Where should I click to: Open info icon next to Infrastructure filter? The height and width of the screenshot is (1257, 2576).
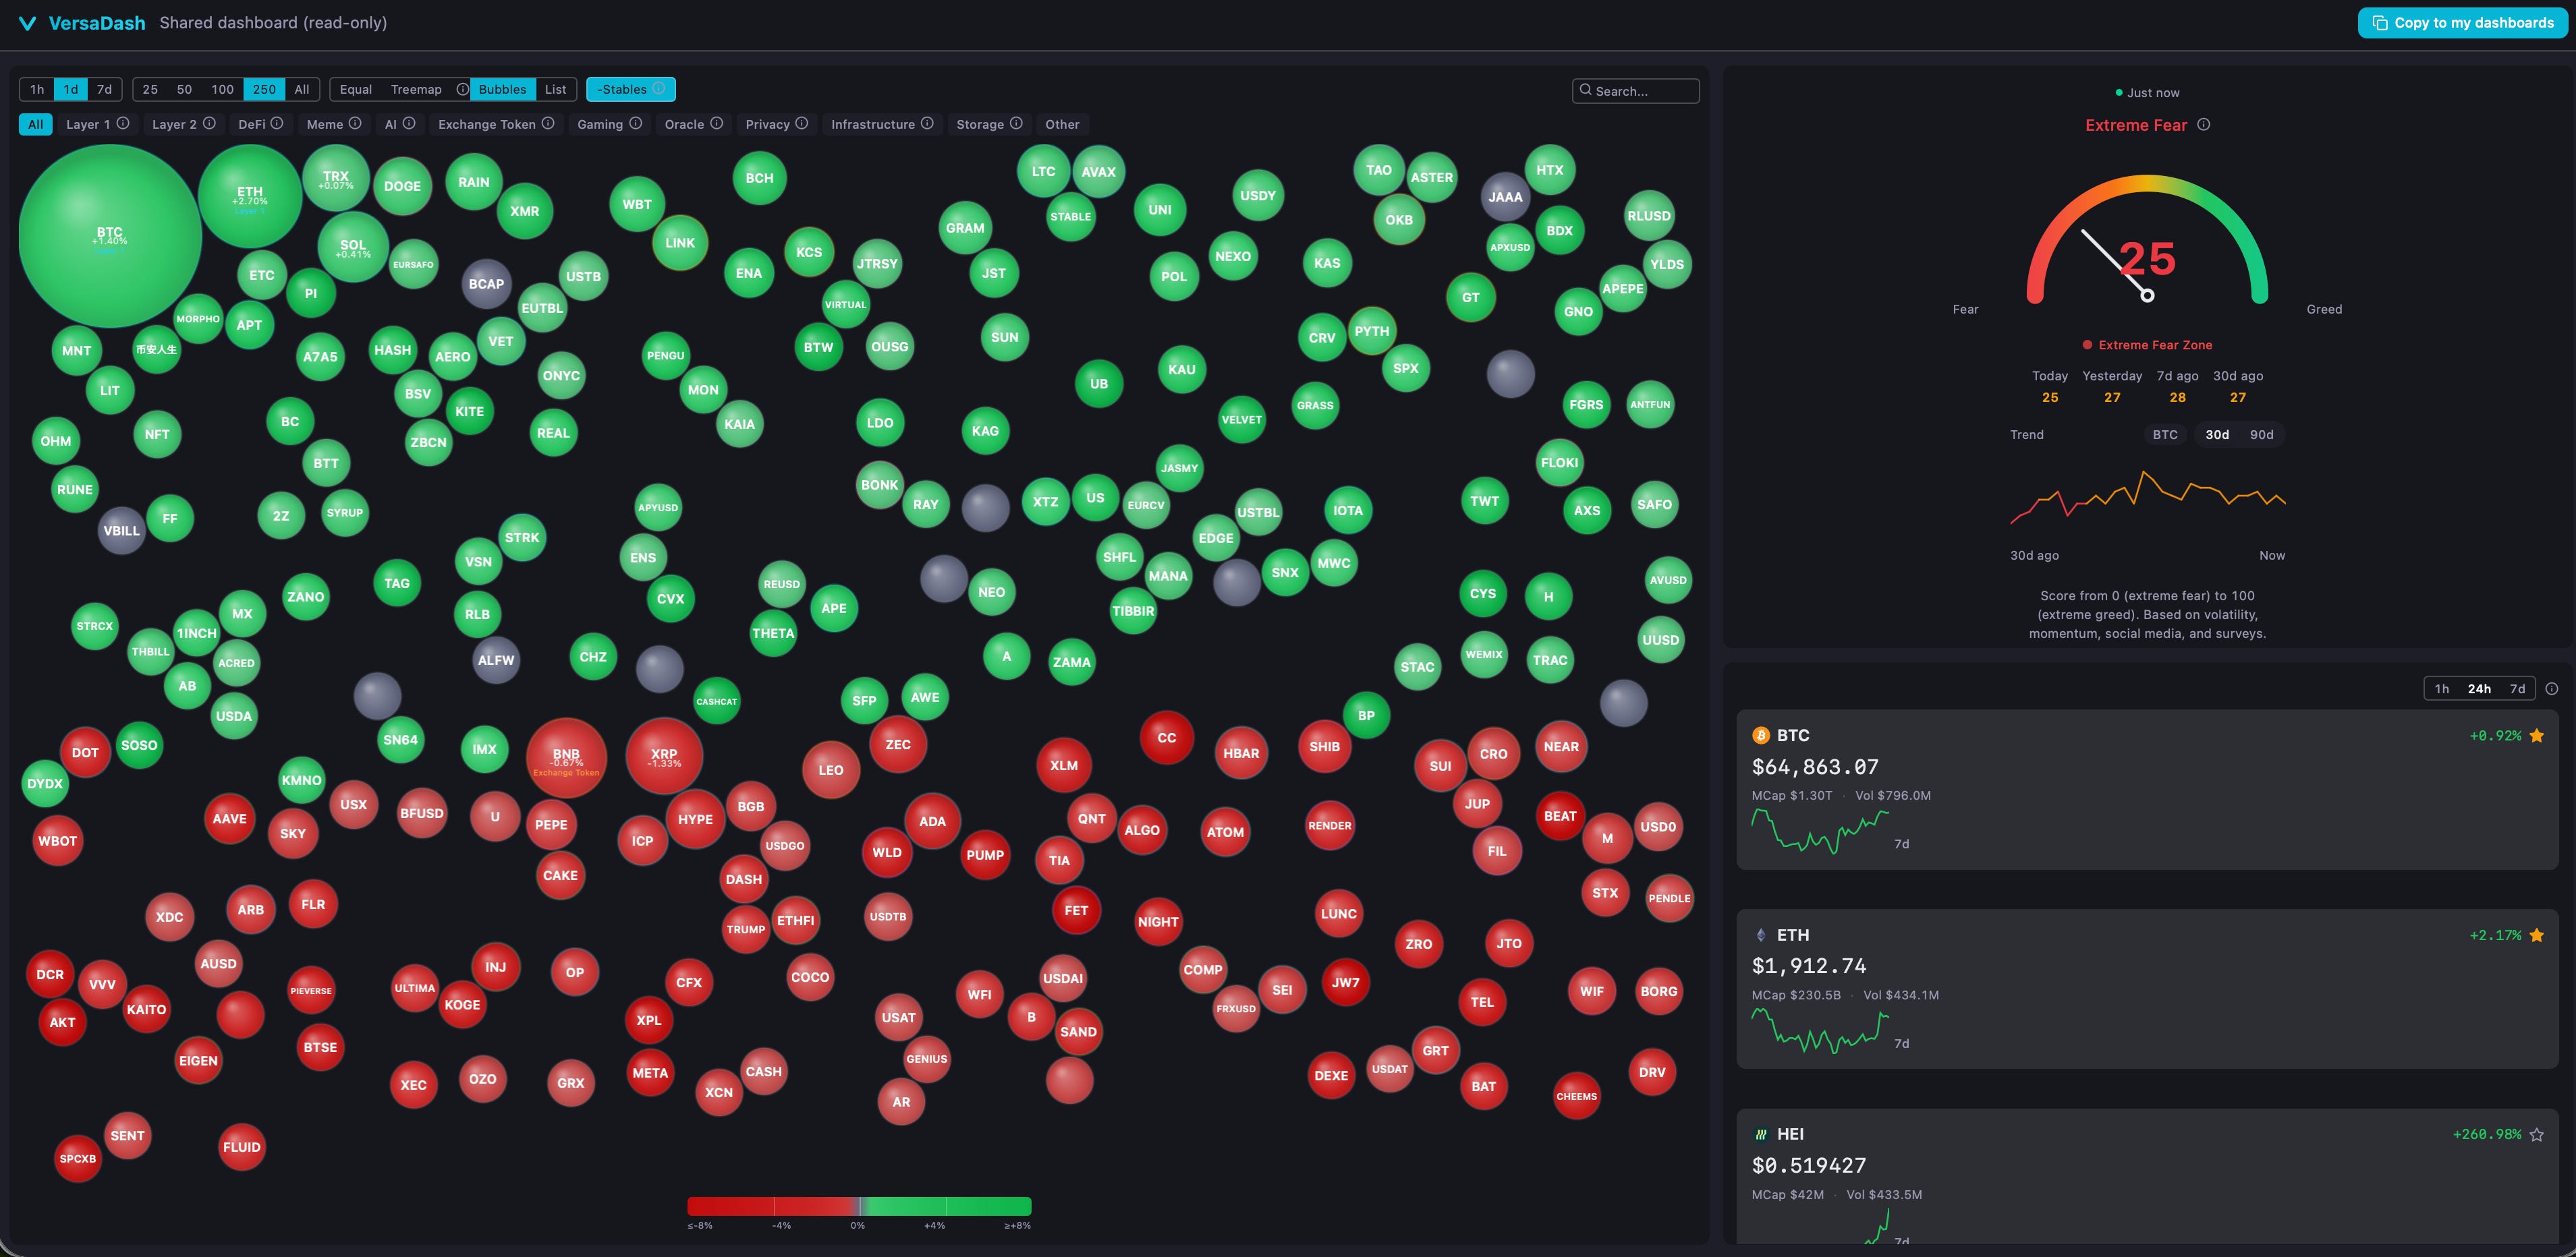(927, 123)
